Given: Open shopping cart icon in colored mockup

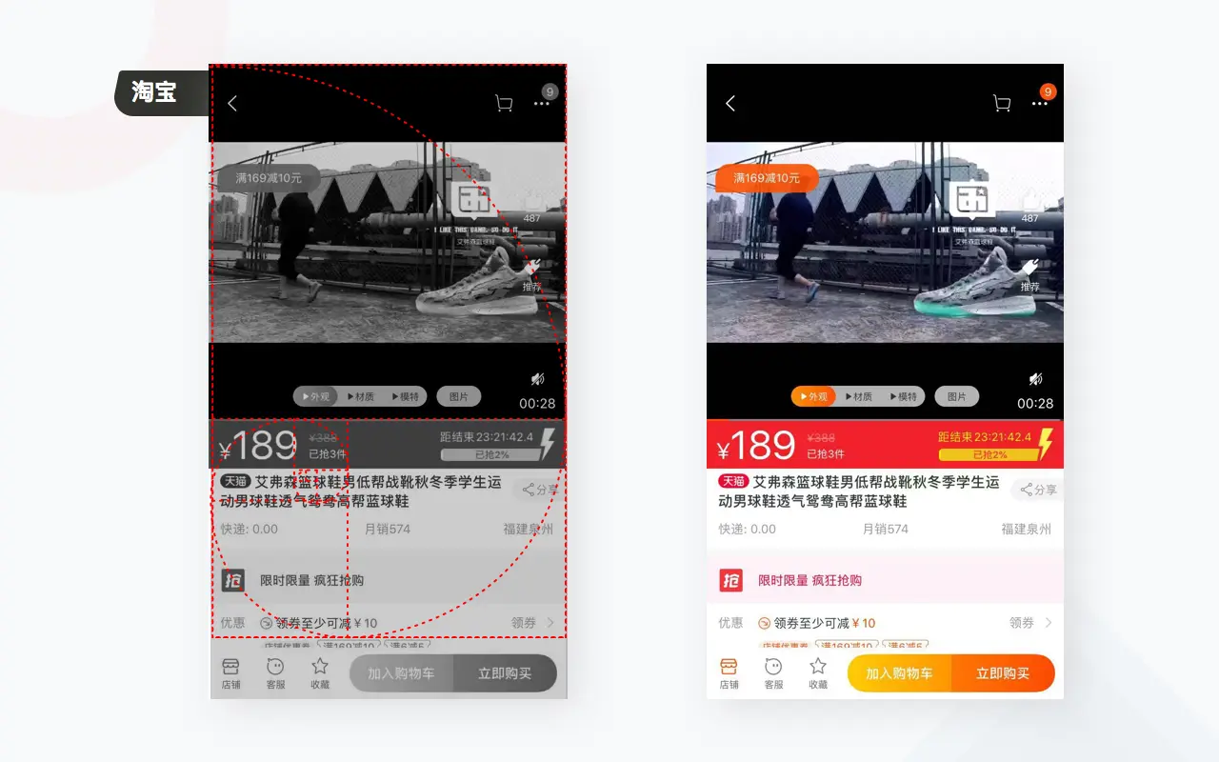Looking at the screenshot, I should pos(1001,103).
